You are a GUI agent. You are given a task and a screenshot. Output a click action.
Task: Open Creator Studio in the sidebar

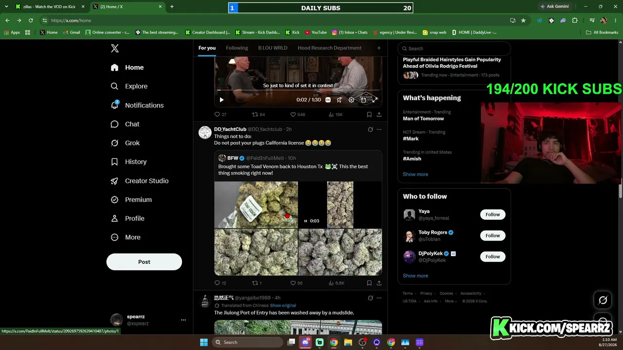pyautogui.click(x=139, y=181)
